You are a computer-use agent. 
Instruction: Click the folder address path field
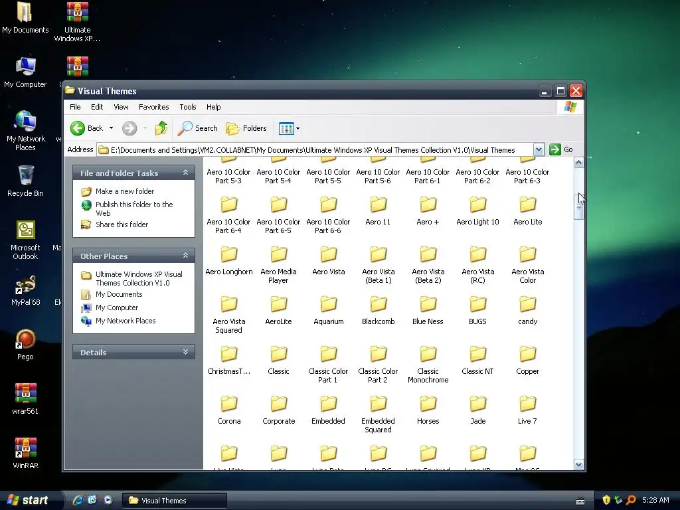[315, 149]
